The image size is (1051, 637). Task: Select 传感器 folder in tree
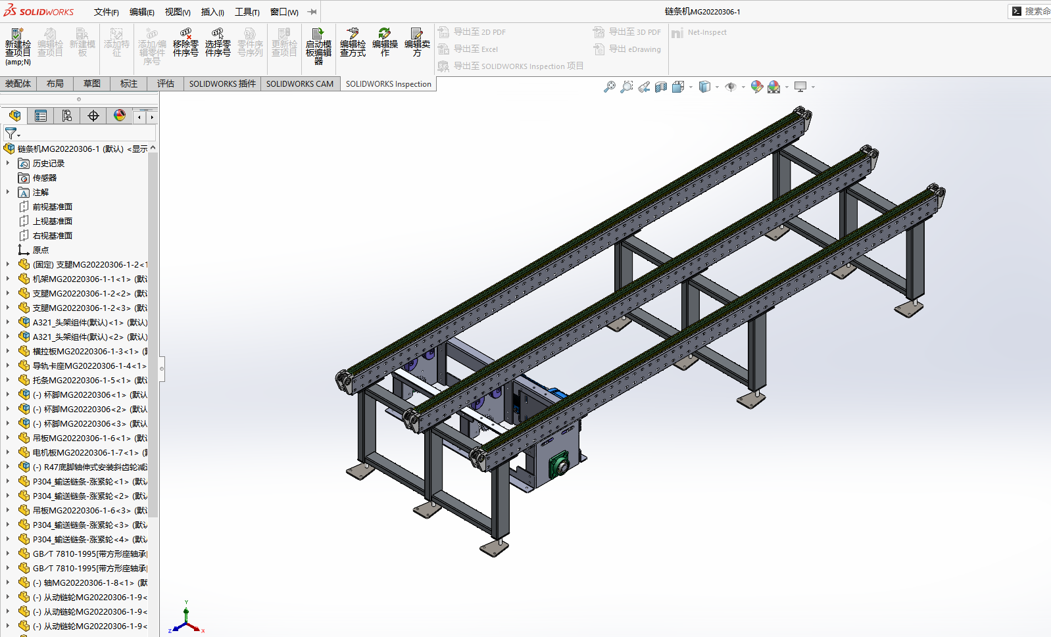tap(44, 177)
